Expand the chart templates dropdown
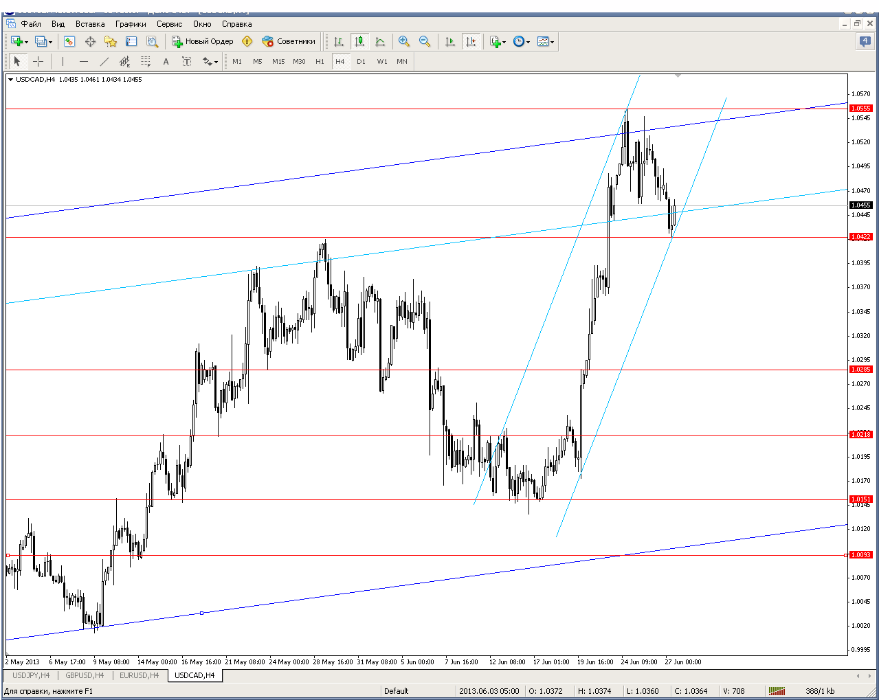879x700 pixels. pos(552,43)
